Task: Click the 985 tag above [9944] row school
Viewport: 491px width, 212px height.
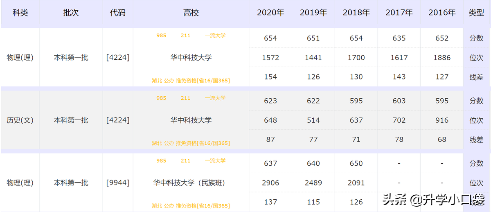Action: pos(161,161)
